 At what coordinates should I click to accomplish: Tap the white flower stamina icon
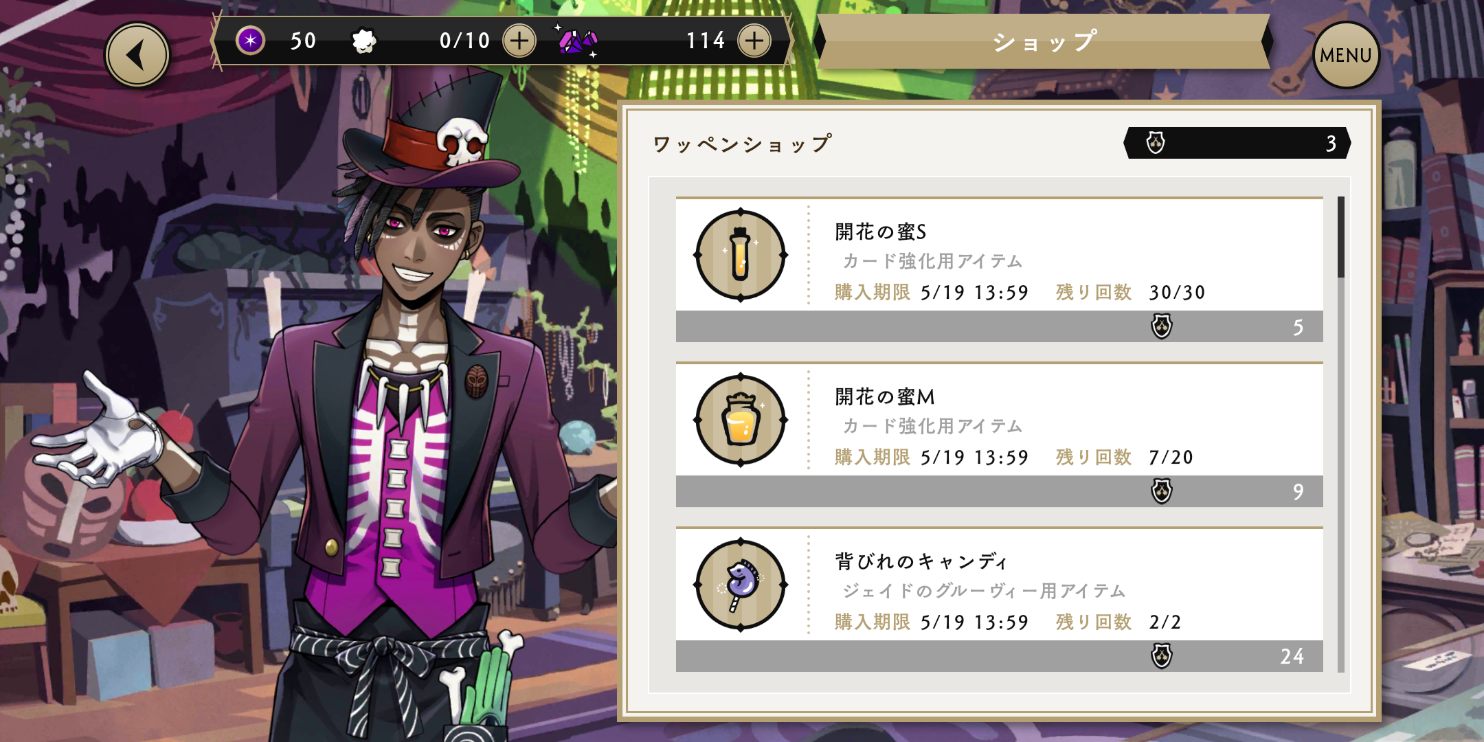click(x=364, y=41)
